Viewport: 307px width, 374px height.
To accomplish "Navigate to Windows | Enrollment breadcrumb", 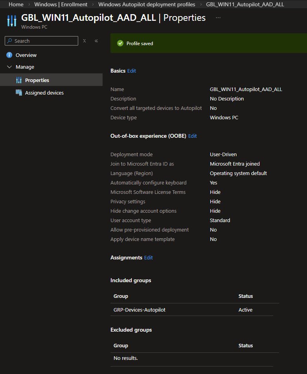I will pyautogui.click(x=61, y=4).
